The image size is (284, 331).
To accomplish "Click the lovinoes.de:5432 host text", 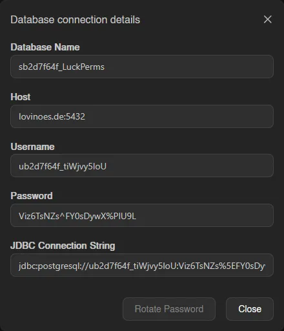I will tap(52, 116).
